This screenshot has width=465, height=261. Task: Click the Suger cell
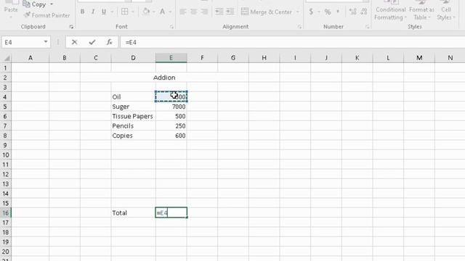click(x=133, y=107)
